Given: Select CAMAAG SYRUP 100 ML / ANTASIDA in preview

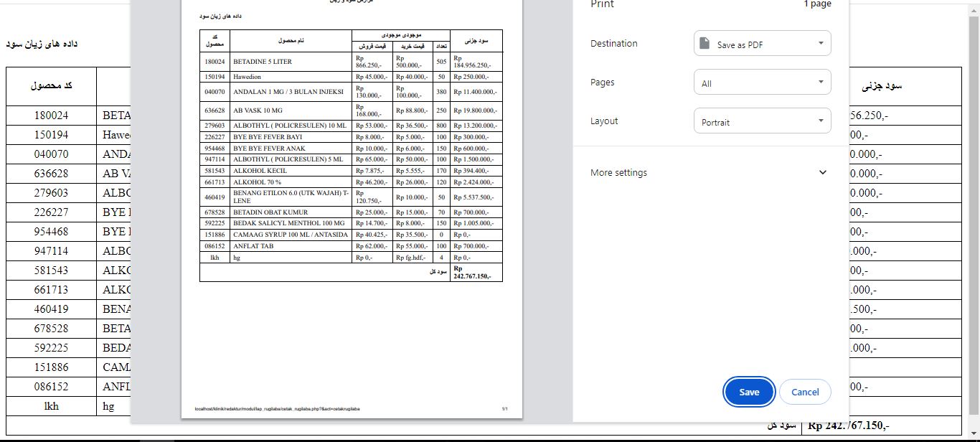Looking at the screenshot, I should click(x=291, y=235).
